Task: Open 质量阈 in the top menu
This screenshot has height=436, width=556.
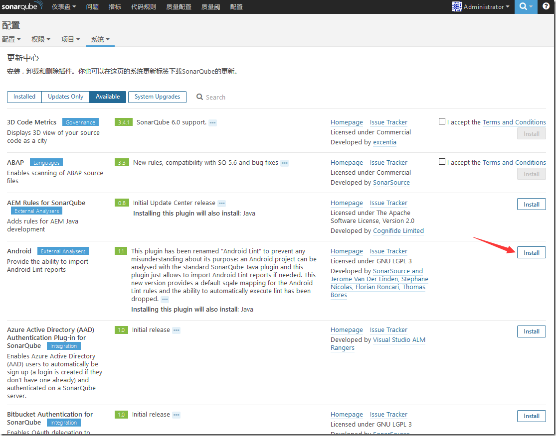Action: (x=210, y=7)
